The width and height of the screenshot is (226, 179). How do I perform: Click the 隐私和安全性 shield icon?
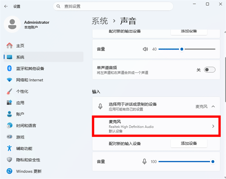pos(9,160)
